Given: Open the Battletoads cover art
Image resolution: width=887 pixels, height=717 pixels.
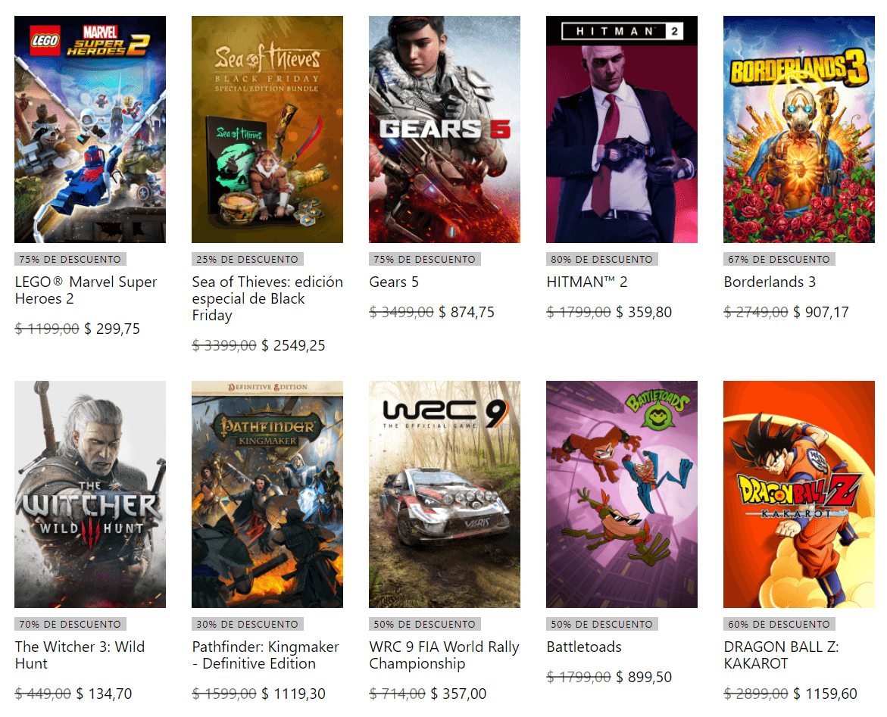Looking at the screenshot, I should pos(622,494).
